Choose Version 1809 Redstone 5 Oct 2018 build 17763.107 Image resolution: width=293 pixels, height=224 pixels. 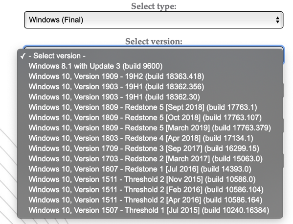tap(150, 118)
